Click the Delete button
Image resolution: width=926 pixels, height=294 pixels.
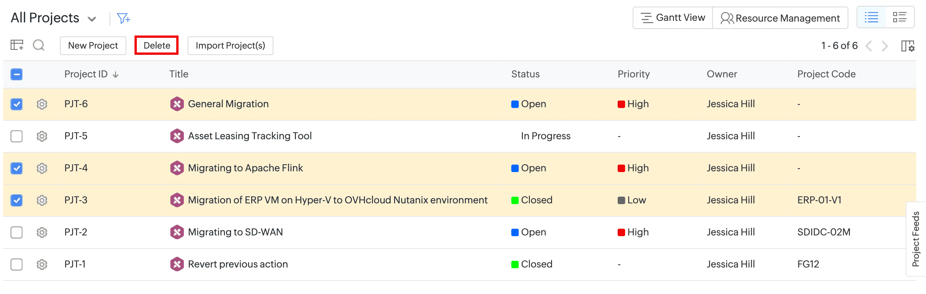(x=157, y=46)
